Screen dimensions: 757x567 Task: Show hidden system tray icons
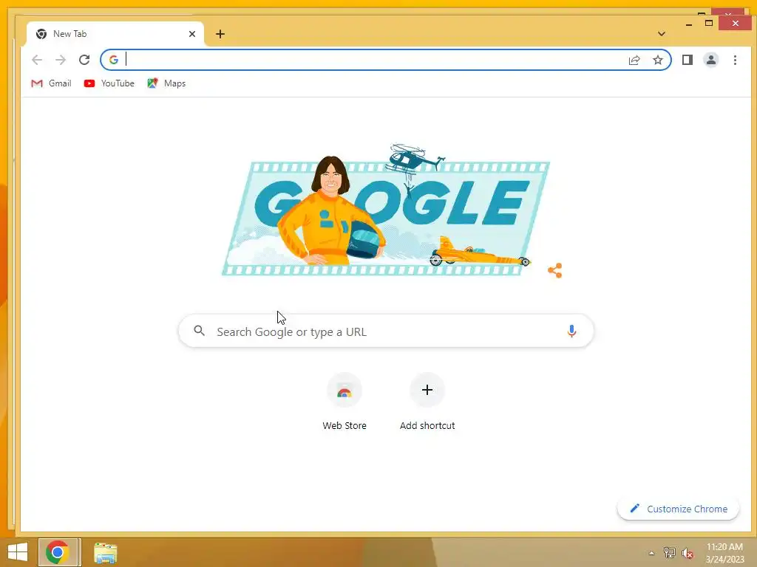click(x=651, y=553)
